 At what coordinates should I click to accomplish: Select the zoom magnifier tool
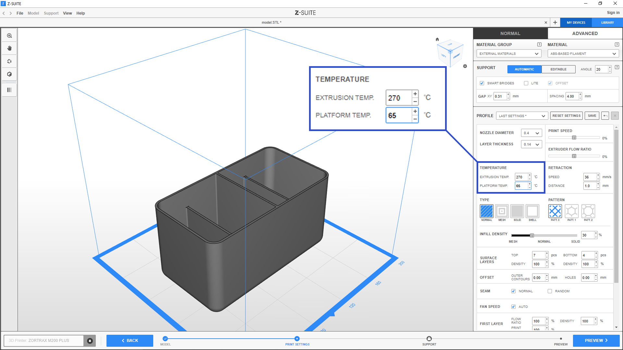pyautogui.click(x=9, y=36)
